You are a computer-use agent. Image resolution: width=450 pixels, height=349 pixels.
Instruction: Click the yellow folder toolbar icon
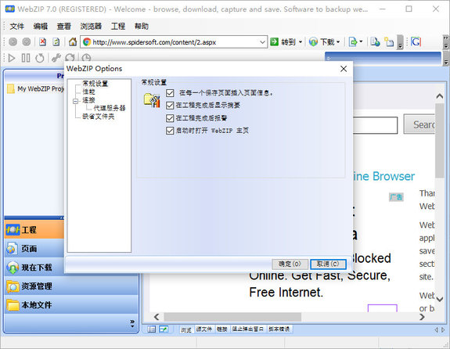tap(389, 42)
